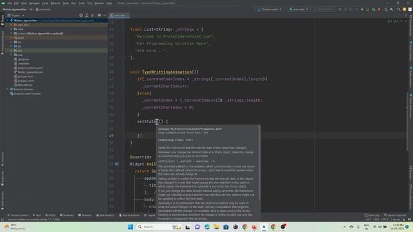Open Project panel settings gear
This screenshot has height=232, width=413.
[x=99, y=15]
